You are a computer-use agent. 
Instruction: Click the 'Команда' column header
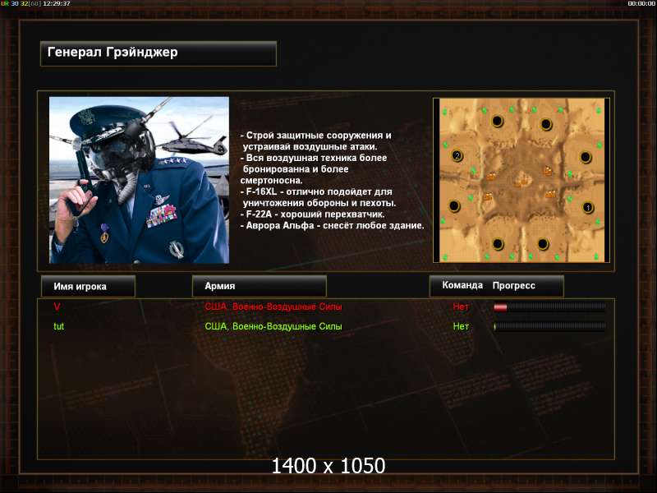pos(462,285)
